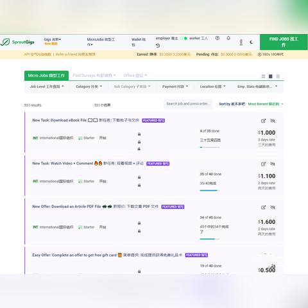Open the help question mark icon
The image size is (308, 308).
tap(218, 38)
